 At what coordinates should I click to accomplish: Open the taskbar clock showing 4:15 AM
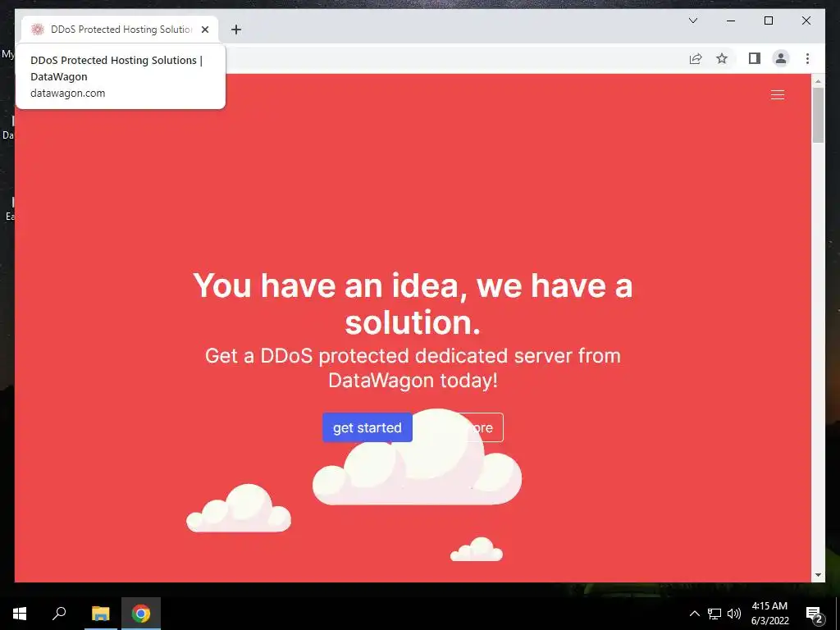coord(769,614)
